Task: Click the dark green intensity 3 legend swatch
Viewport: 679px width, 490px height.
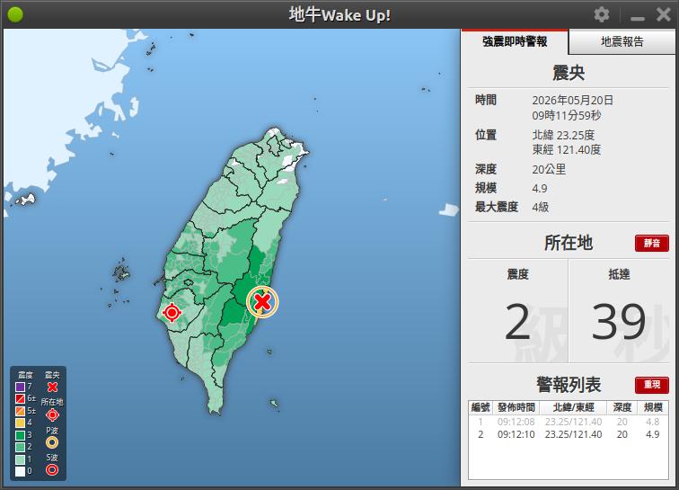Action: coord(20,435)
